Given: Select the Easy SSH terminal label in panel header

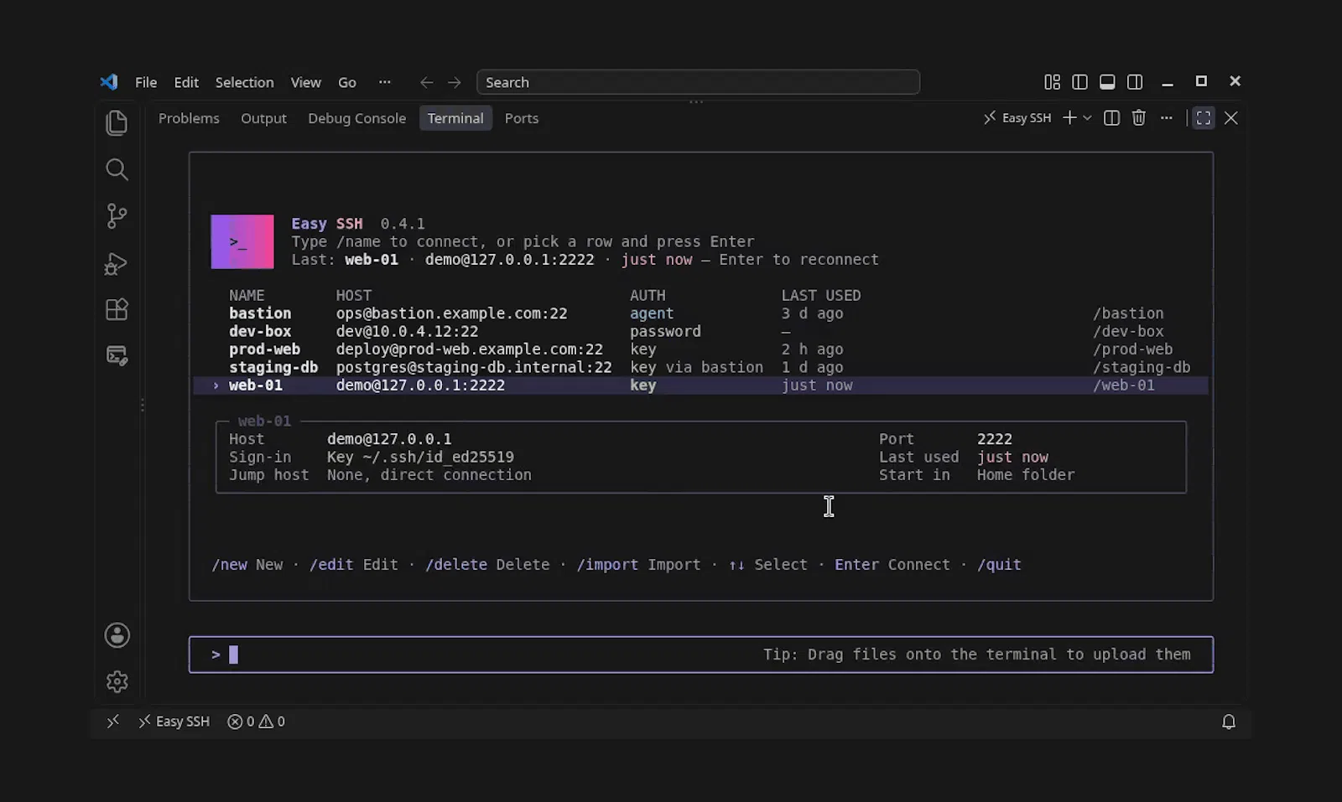Looking at the screenshot, I should click(x=1017, y=118).
